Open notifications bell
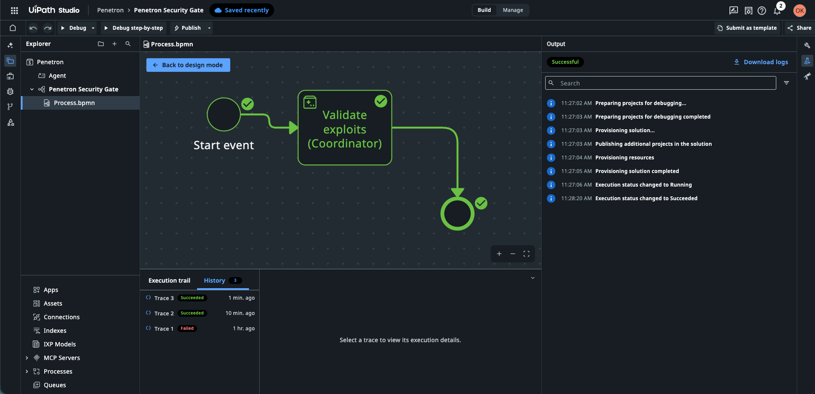Screen dimensions: 815x394 coord(777,11)
